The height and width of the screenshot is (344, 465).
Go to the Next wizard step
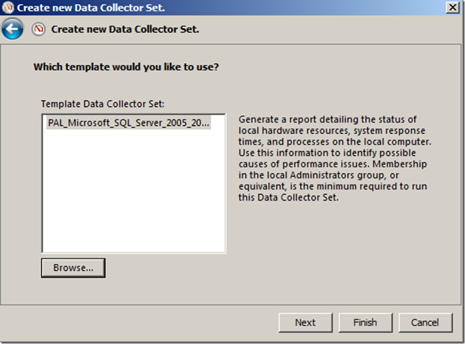(x=305, y=322)
